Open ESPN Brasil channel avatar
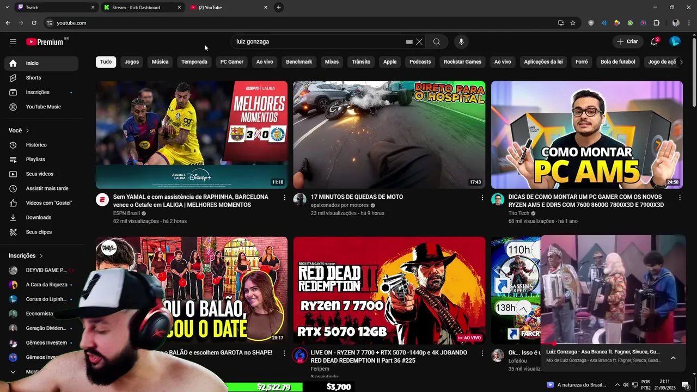697x392 pixels. coord(102,199)
